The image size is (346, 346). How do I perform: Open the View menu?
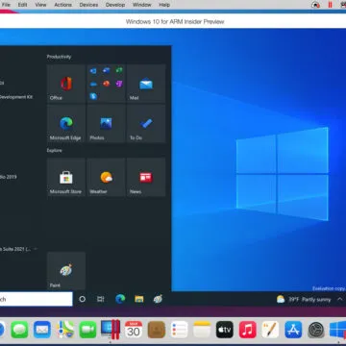(40, 5)
